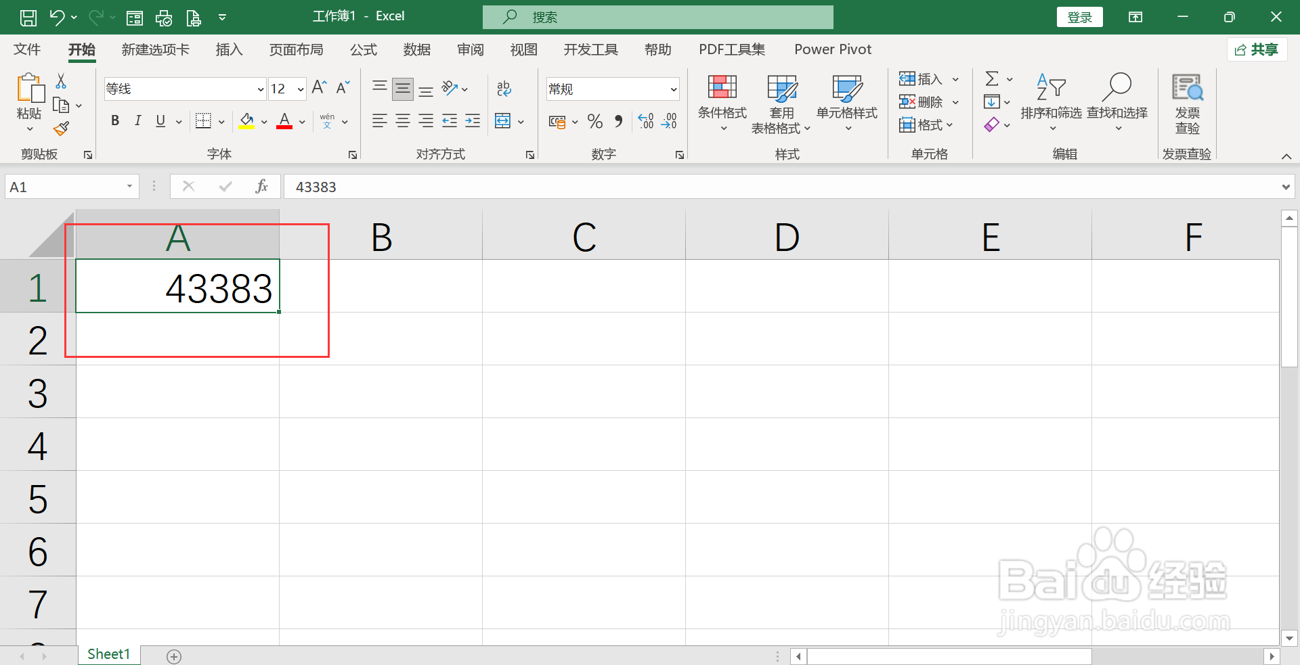This screenshot has width=1300, height=665.
Task: Switch to the 公式 Formulas tab
Action: tap(364, 49)
